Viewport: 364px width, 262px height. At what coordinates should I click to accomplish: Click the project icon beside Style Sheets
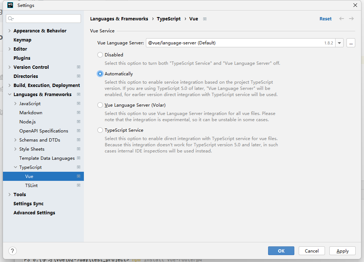(79, 149)
